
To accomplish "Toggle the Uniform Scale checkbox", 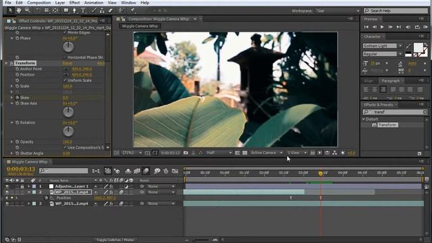I will click(65, 80).
